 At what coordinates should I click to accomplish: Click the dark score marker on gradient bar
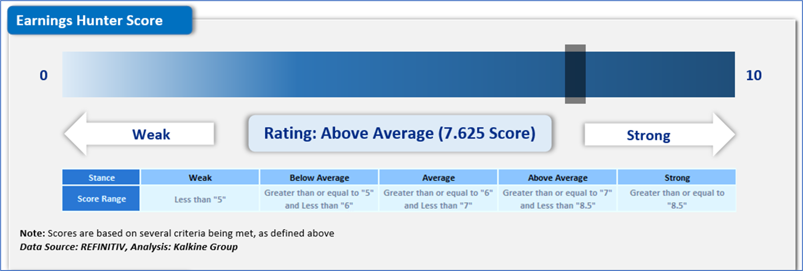click(x=575, y=74)
